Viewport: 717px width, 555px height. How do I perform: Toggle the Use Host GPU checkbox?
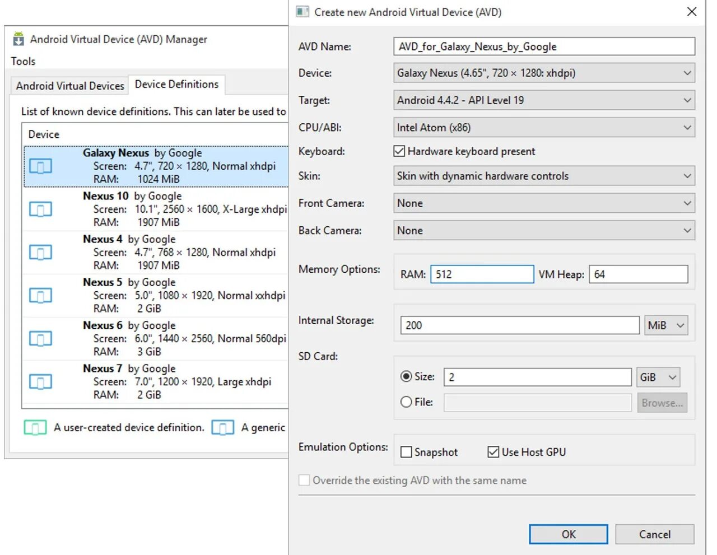493,452
